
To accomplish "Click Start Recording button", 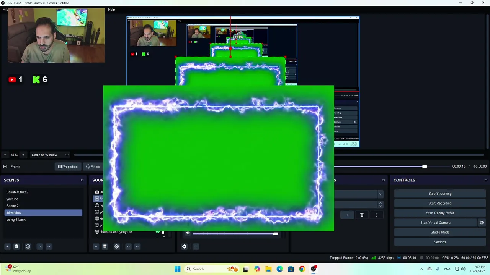I will pyautogui.click(x=440, y=203).
